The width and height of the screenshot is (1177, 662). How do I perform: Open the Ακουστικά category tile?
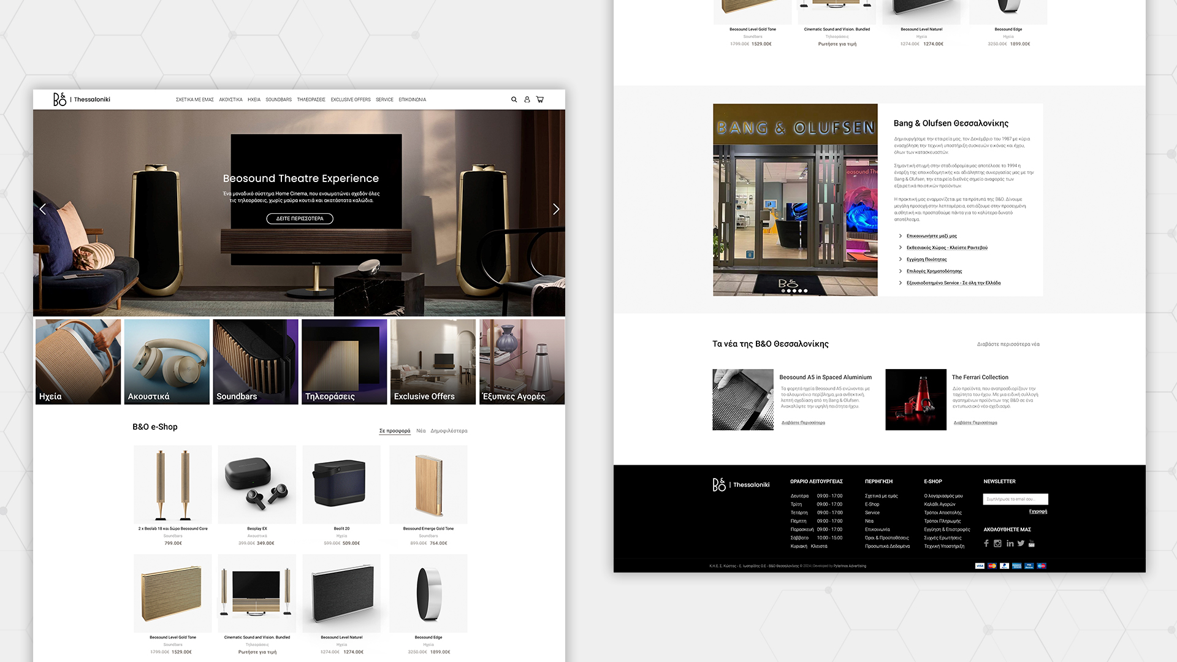pos(167,362)
